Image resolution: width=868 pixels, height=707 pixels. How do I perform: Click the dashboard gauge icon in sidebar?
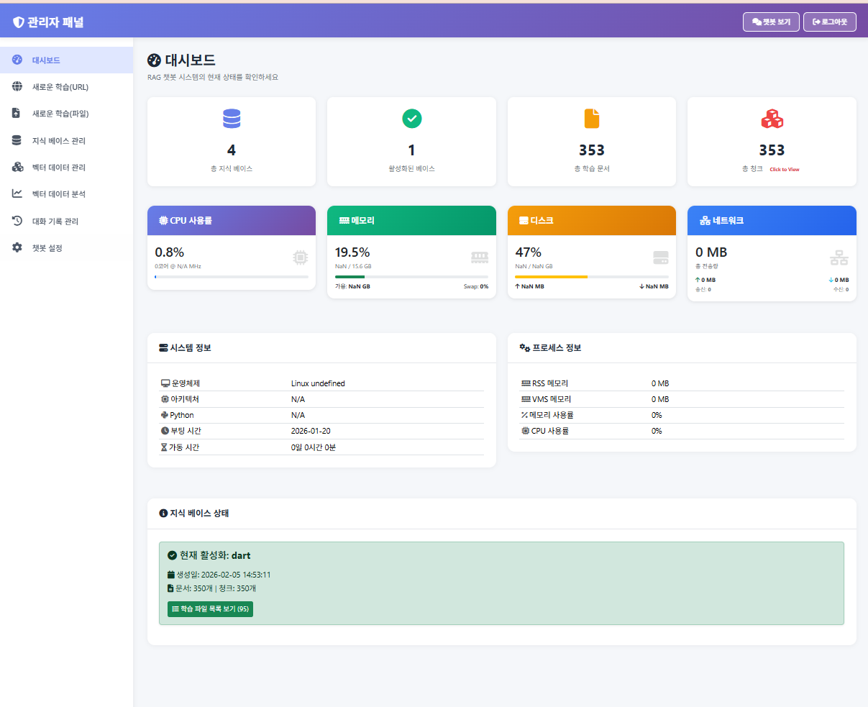tap(17, 60)
